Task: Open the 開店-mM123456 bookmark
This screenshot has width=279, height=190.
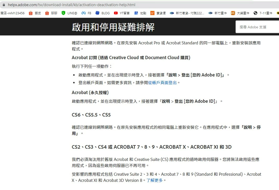Action: pyautogui.click(x=13, y=13)
